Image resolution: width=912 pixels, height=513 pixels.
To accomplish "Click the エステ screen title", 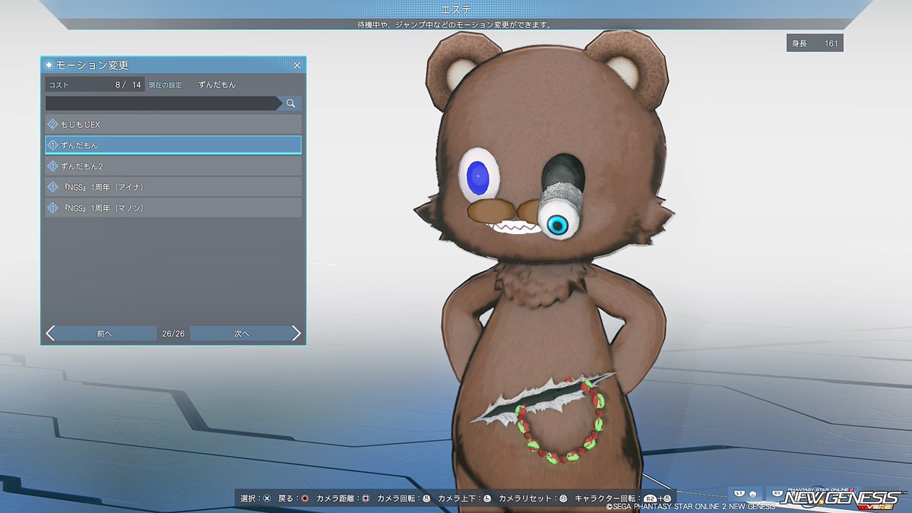I will pyautogui.click(x=455, y=10).
